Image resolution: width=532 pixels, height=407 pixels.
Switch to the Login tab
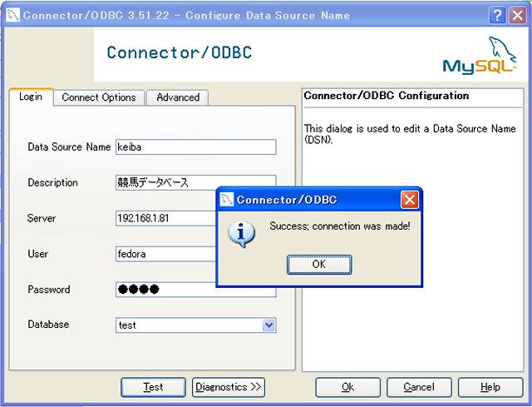pyautogui.click(x=31, y=97)
